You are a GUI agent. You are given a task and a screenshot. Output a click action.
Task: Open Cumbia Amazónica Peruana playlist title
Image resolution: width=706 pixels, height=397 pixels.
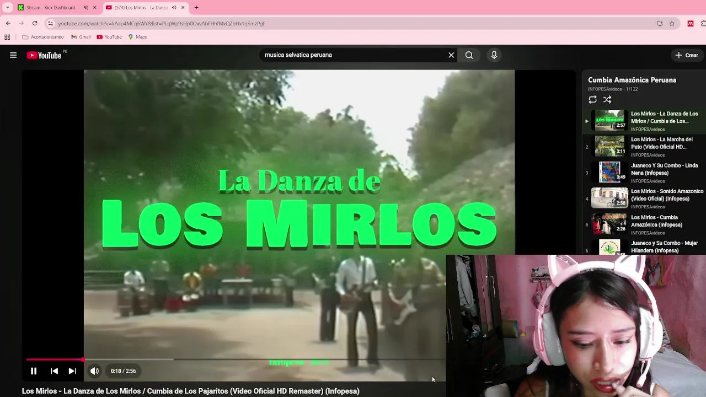[632, 80]
